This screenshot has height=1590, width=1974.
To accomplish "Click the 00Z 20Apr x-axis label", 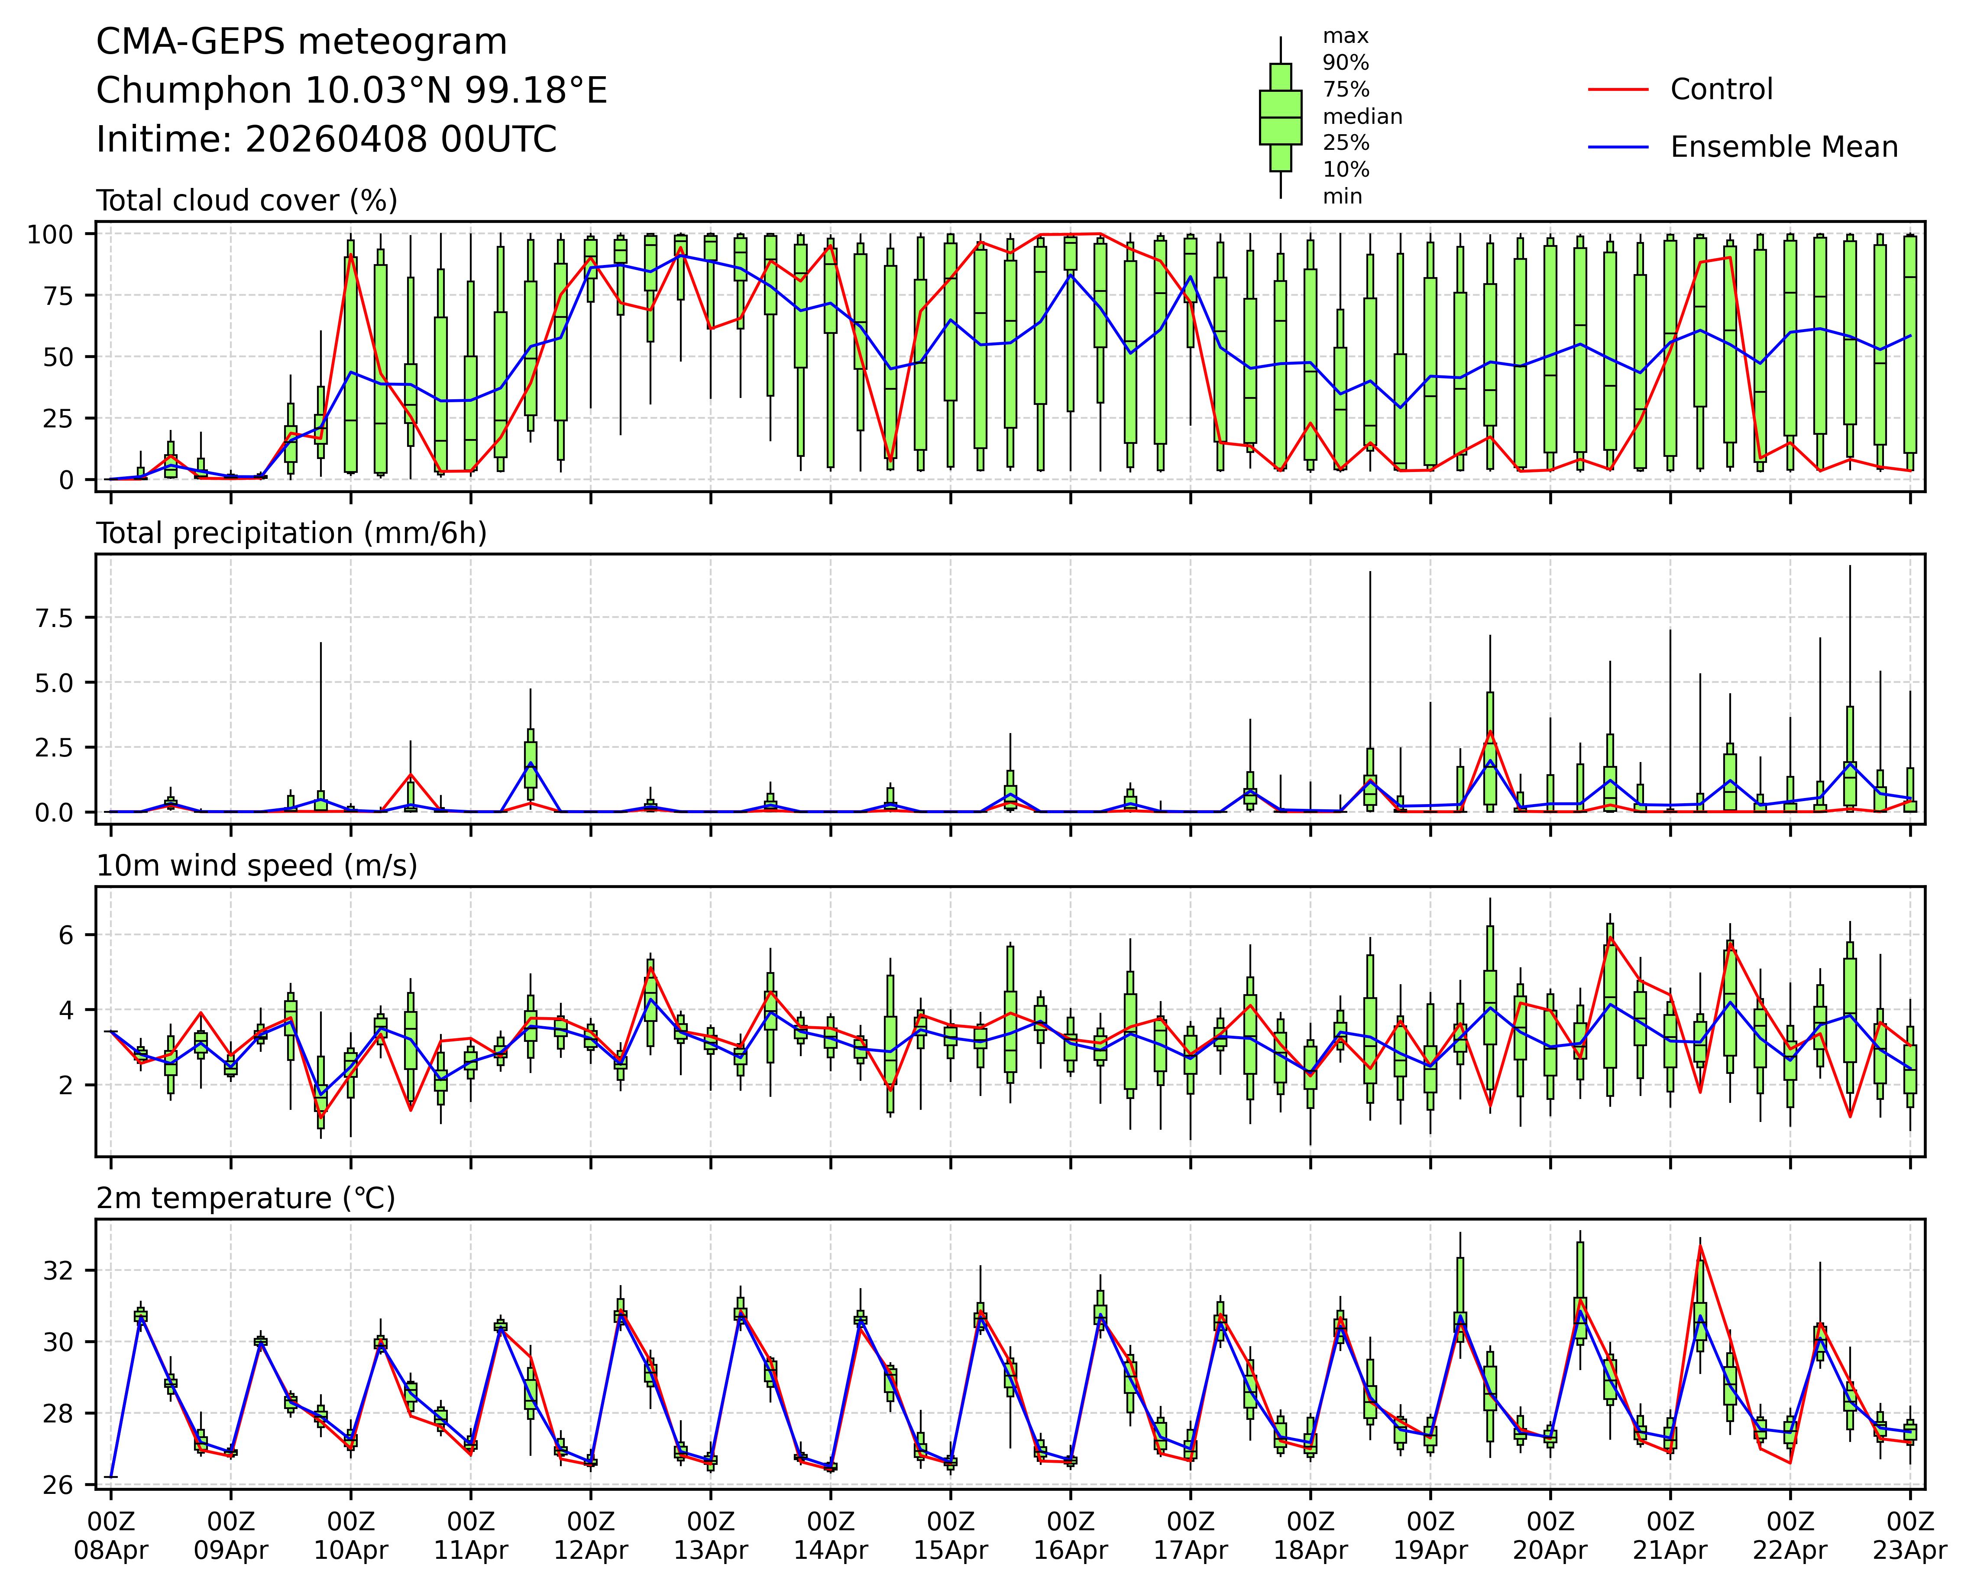I will click(1550, 1536).
